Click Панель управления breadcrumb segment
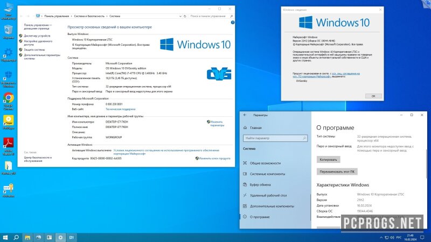 (x=57, y=16)
